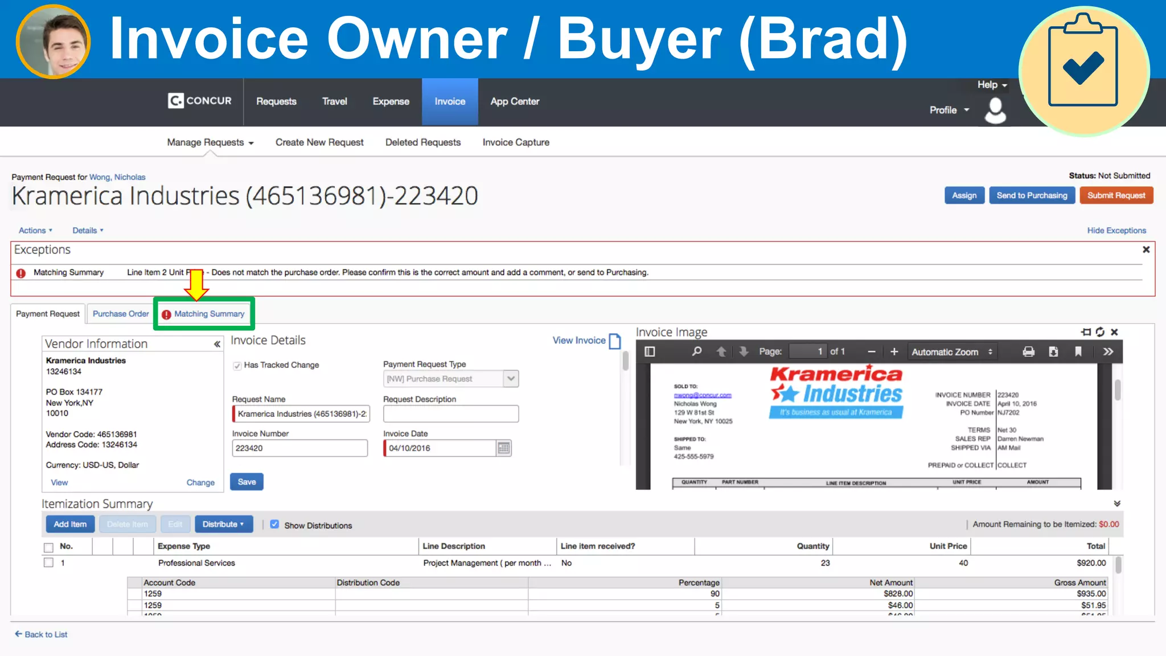Click the Add Item button
The width and height of the screenshot is (1166, 656).
pos(70,524)
